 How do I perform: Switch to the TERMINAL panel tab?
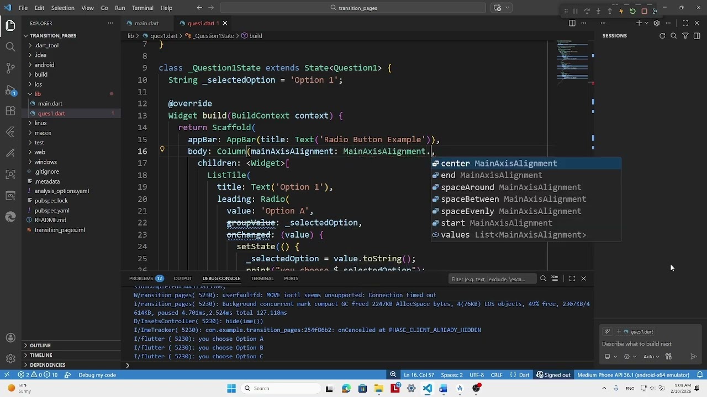262,278
